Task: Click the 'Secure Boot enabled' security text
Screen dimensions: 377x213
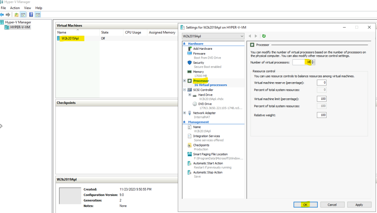Action: (208, 67)
